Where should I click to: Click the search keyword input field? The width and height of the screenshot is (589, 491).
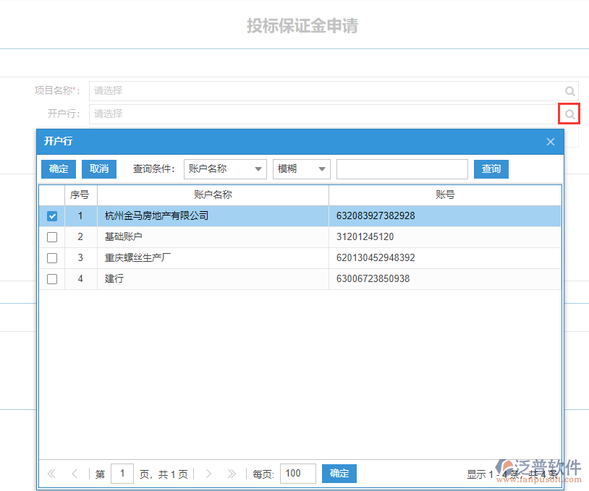coord(402,168)
